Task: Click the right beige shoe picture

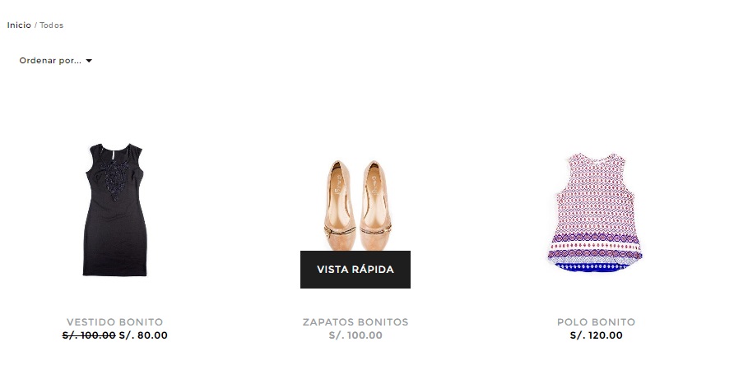Action: pos(375,205)
